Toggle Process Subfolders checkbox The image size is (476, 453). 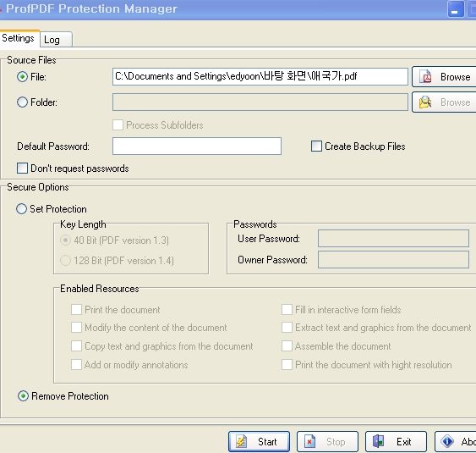[x=118, y=125]
